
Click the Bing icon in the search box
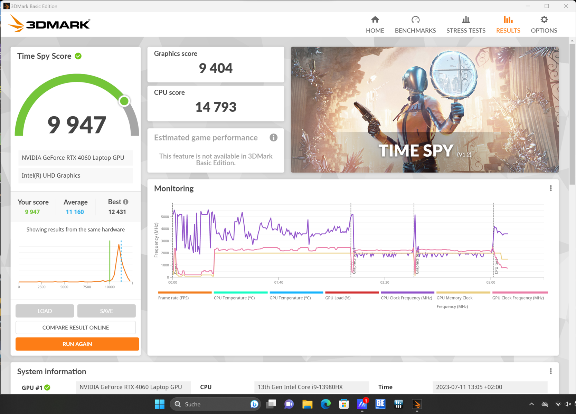click(x=254, y=404)
